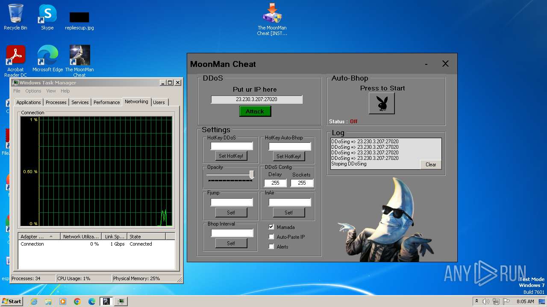
Task: Switch to the Users tab
Action: tap(159, 102)
